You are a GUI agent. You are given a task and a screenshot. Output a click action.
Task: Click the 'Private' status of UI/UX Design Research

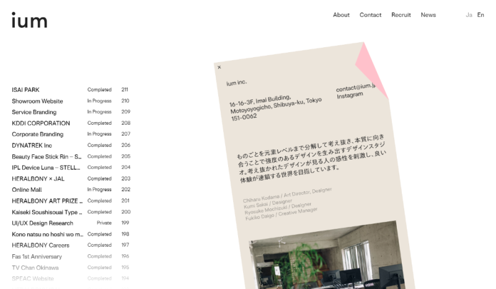tap(104, 223)
